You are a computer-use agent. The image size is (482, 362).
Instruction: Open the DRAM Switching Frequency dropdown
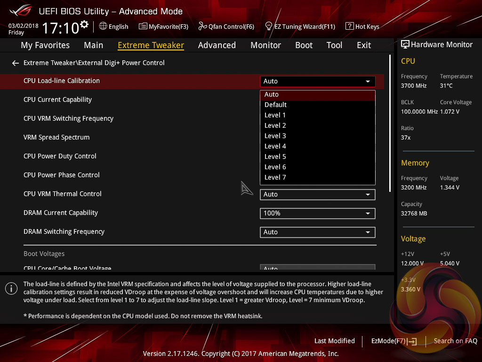click(x=318, y=232)
